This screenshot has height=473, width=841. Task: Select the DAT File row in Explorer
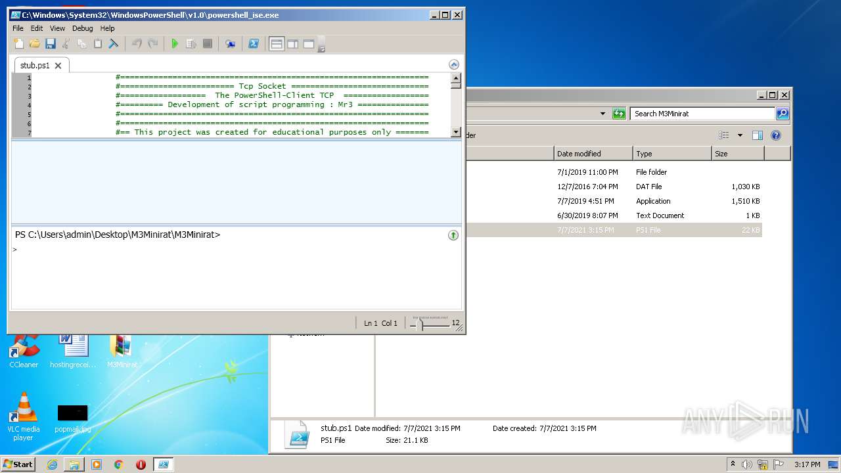coord(614,187)
